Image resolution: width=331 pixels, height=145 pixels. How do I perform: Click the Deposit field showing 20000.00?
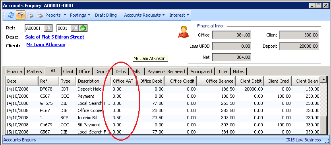pos(299,46)
